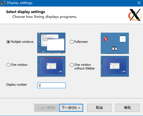Select the Multiple windows radio button

click(8, 42)
